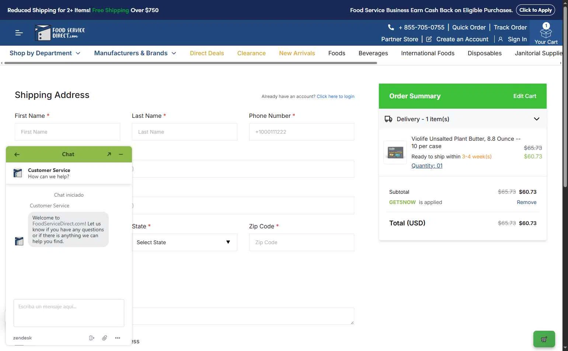This screenshot has width=568, height=351.
Task: Collapse the Delivery items section
Action: pyautogui.click(x=537, y=119)
